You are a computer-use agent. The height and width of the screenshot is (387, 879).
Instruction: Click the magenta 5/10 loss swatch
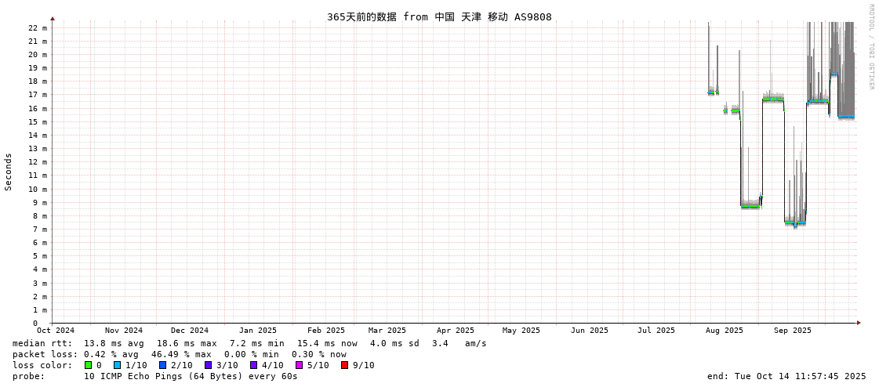(x=299, y=365)
